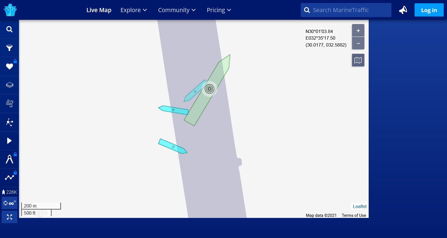The width and height of the screenshot is (447, 238).
Task: Start the playback triangle tool
Action: coord(9,141)
